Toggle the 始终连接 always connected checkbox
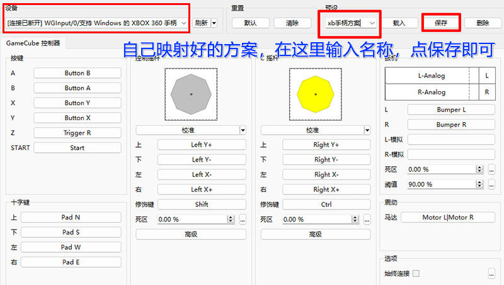504x285 pixels. (416, 274)
